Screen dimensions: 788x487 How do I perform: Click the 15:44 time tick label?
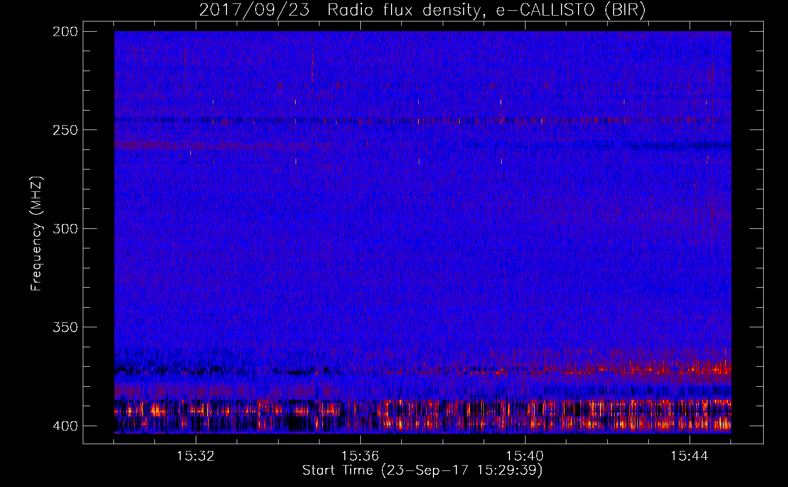pos(689,456)
